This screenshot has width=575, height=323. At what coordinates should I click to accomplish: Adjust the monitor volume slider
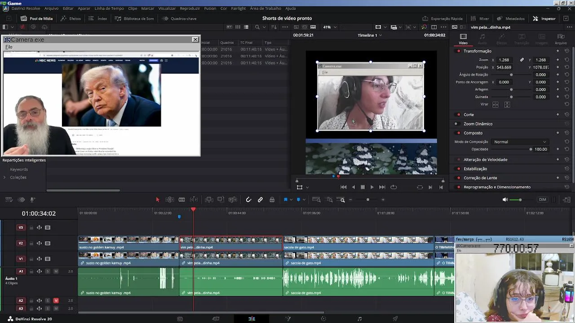(520, 200)
